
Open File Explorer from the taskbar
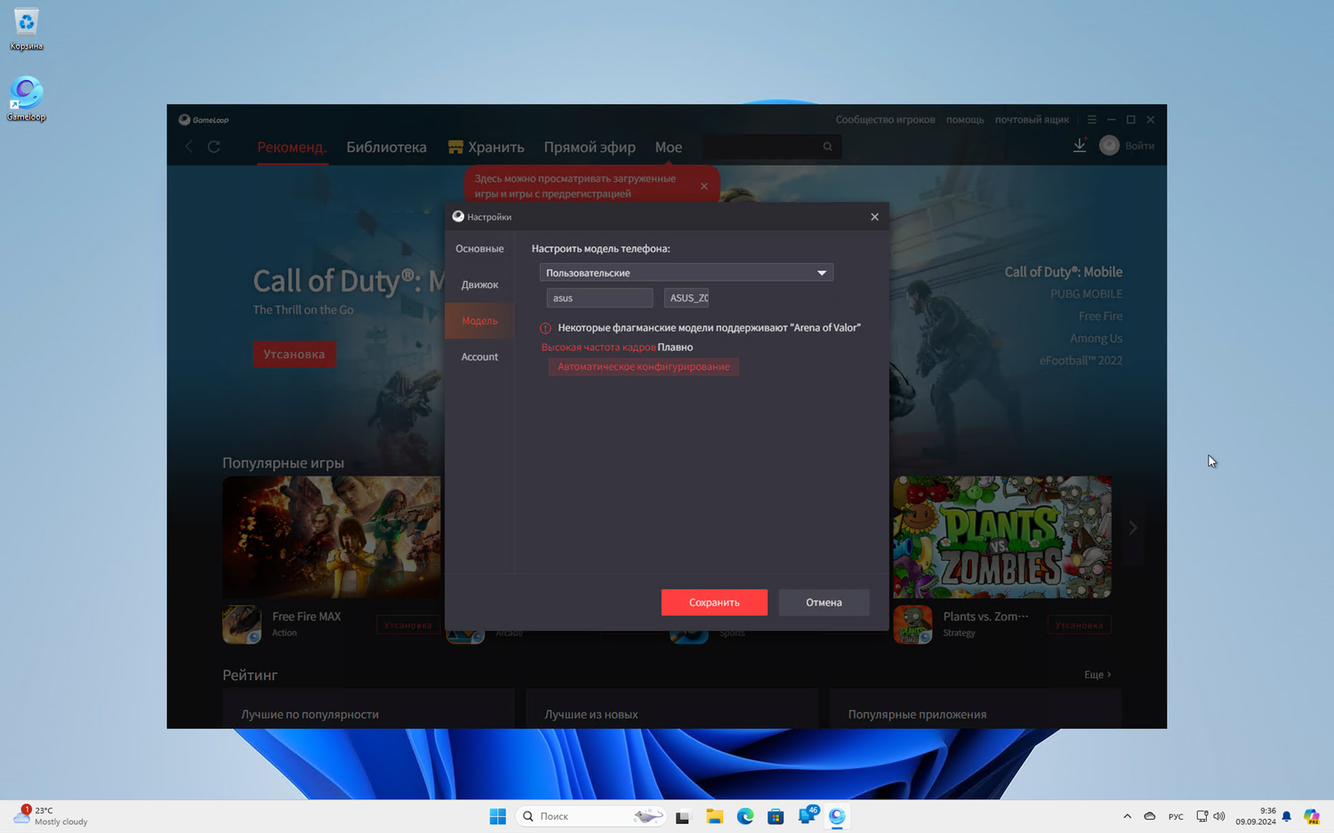pos(714,816)
